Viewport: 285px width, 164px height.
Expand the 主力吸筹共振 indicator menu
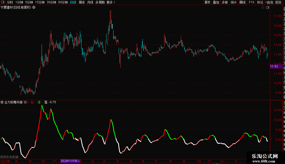pos(2,102)
